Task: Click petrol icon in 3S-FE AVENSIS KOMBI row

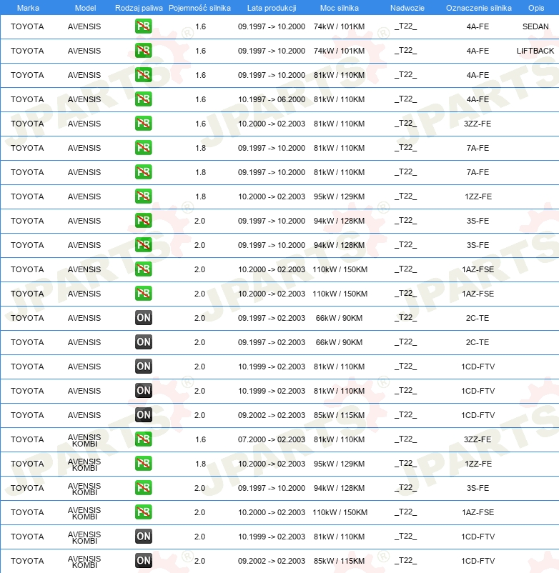Action: pos(143,488)
